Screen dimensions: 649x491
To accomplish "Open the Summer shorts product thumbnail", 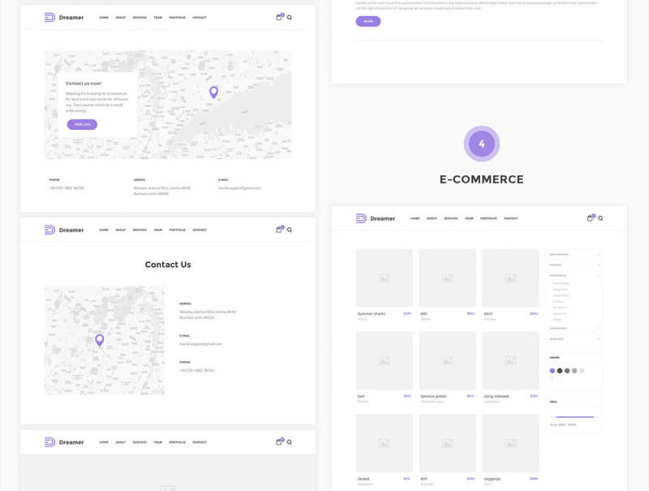I will pos(384,278).
